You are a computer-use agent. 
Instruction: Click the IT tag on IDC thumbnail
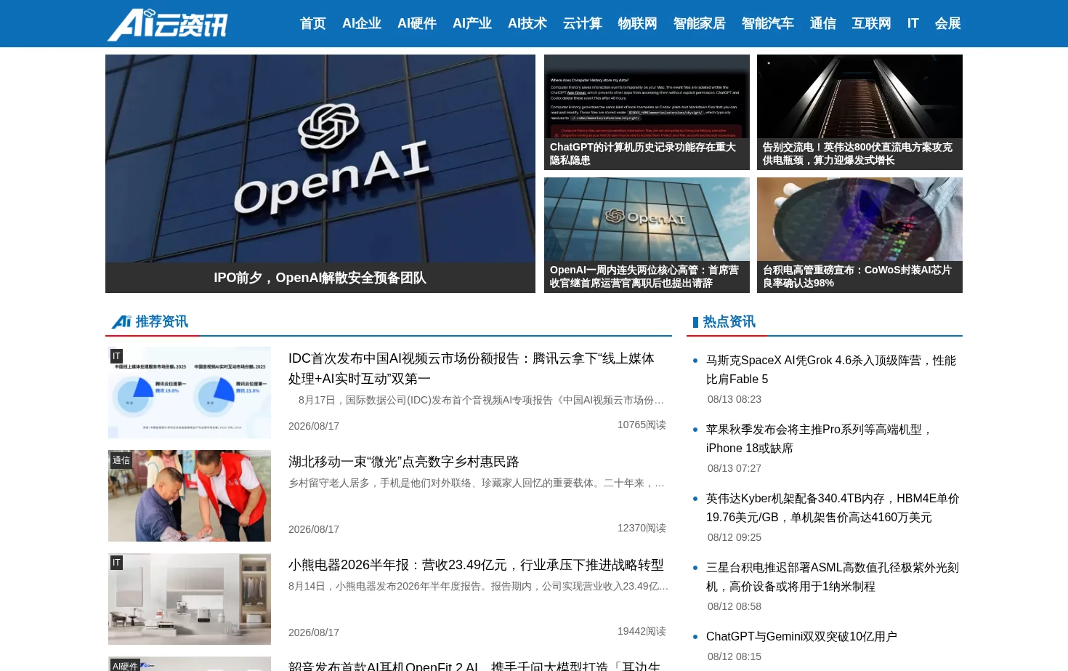pos(116,356)
